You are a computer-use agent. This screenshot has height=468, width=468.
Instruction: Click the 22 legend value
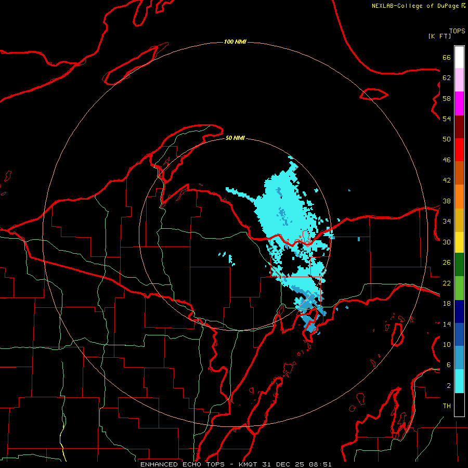[x=447, y=283]
